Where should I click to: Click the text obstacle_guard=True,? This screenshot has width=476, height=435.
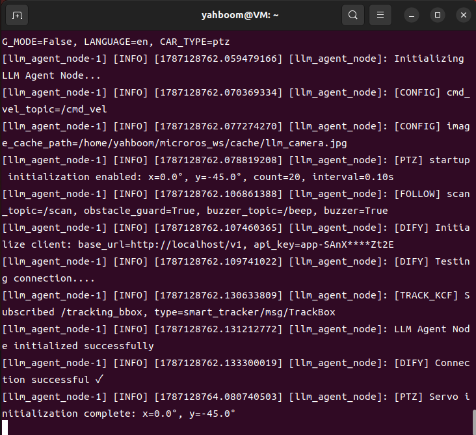(x=142, y=211)
